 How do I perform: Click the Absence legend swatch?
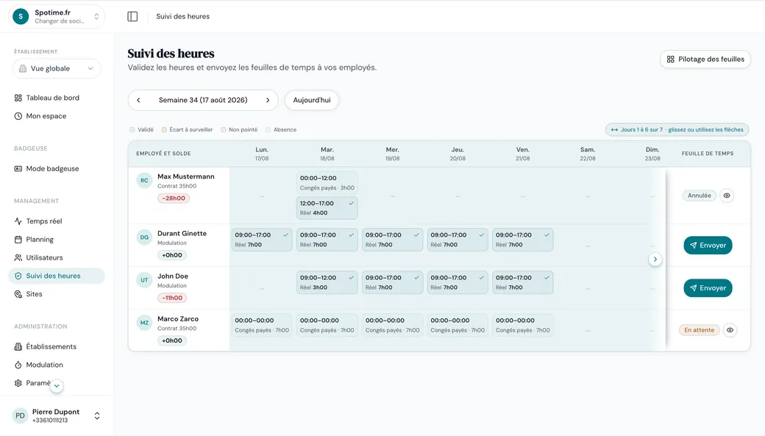[268, 129]
